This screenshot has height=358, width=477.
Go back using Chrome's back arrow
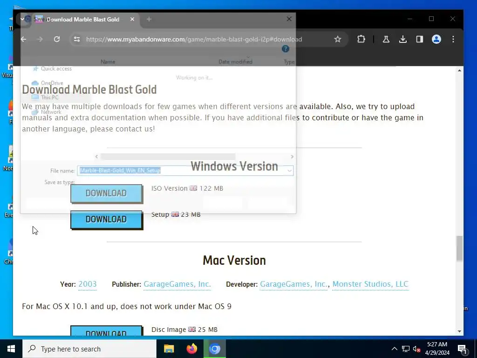point(23,39)
